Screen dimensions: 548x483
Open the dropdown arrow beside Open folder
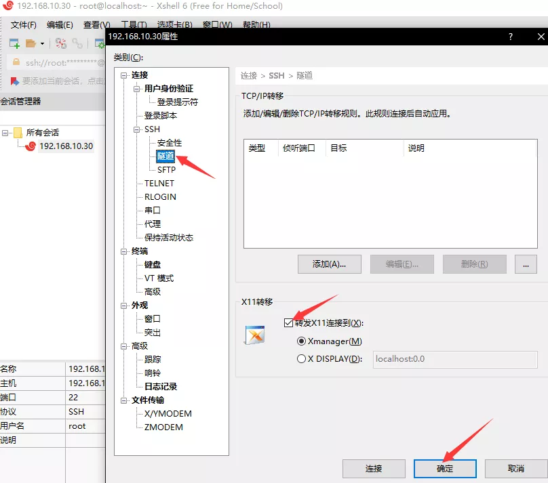(x=43, y=43)
